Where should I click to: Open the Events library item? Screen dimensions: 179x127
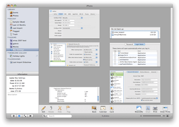(x=14, y=12)
